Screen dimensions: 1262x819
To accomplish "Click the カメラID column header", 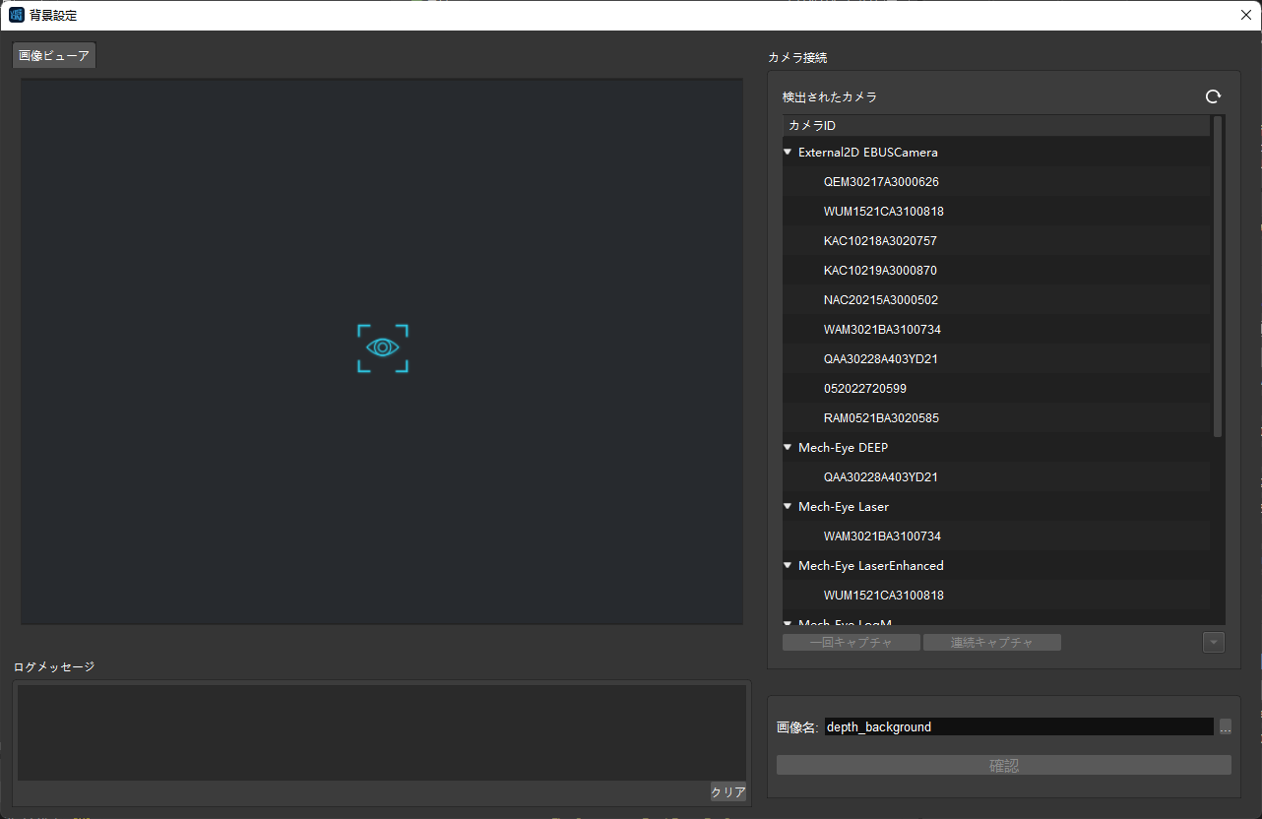I will coord(996,126).
